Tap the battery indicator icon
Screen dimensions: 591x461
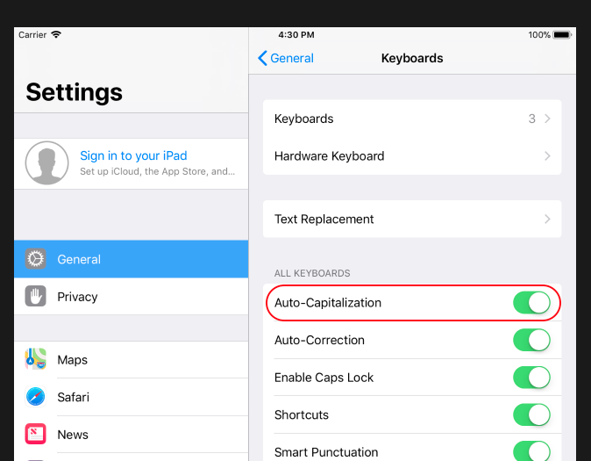click(562, 35)
